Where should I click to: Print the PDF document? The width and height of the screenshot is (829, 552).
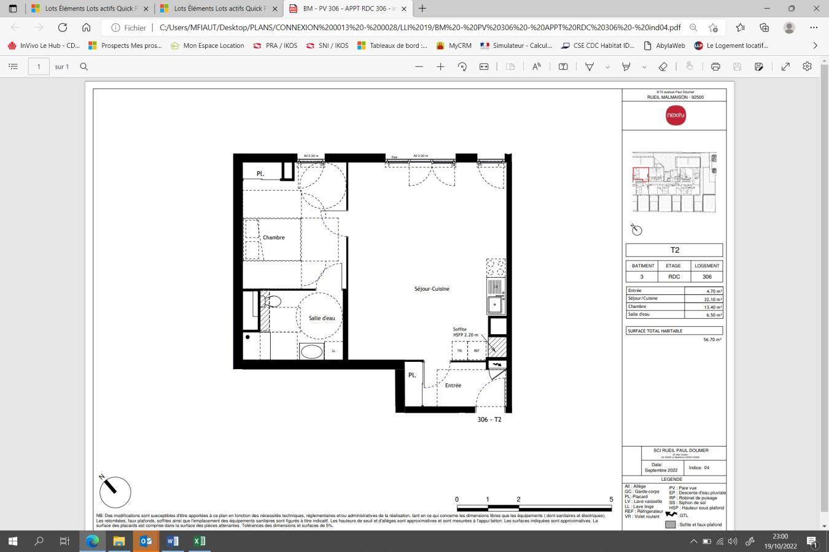(x=715, y=67)
